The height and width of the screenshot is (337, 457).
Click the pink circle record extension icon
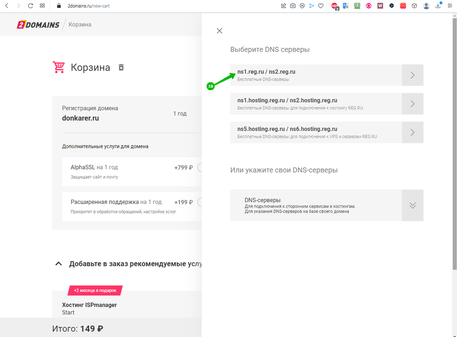tap(369, 5)
